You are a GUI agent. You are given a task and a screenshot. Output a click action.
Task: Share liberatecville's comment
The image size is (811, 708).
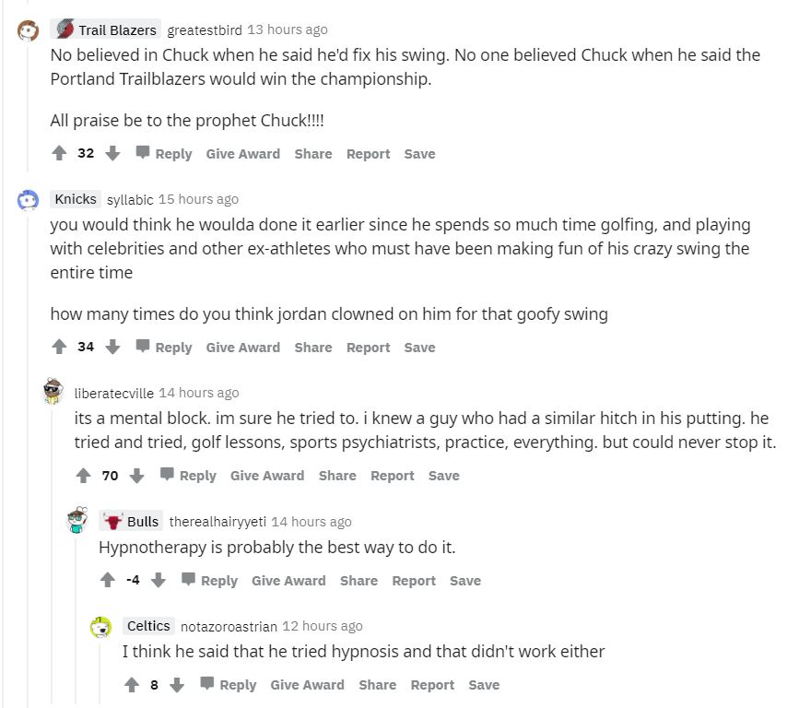pos(337,475)
